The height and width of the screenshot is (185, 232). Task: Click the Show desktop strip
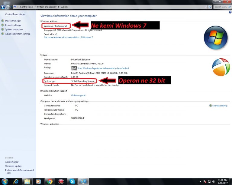(x=231, y=181)
